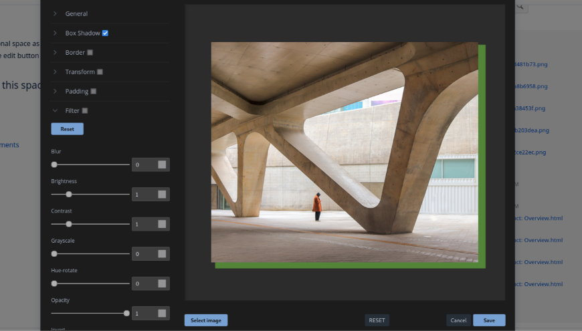Click the architecture photo preview
The height and width of the screenshot is (331, 582).
[345, 152]
